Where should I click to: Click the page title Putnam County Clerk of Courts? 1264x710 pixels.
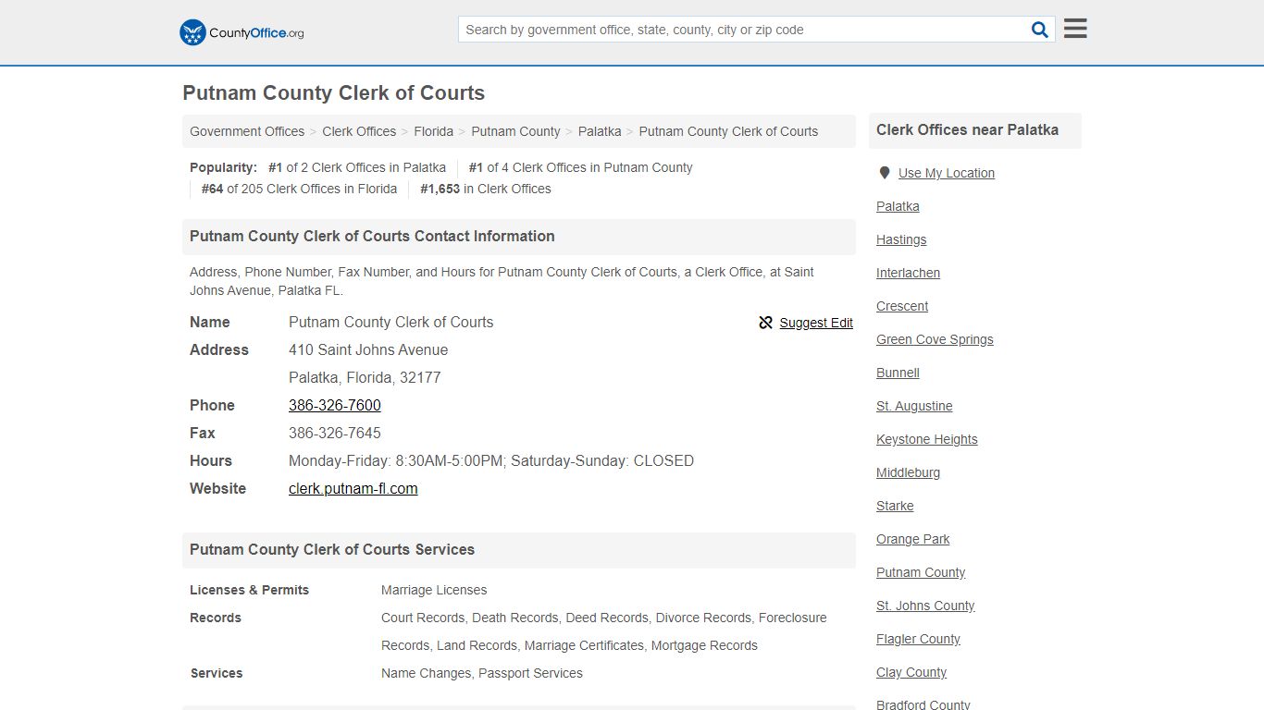(x=334, y=93)
